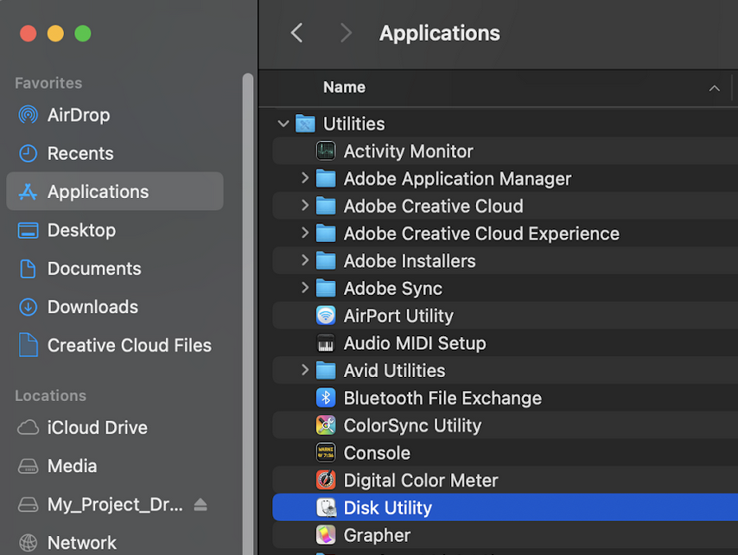The image size is (738, 555).
Task: Select the iCloud Drive sidebar icon
Action: [28, 428]
